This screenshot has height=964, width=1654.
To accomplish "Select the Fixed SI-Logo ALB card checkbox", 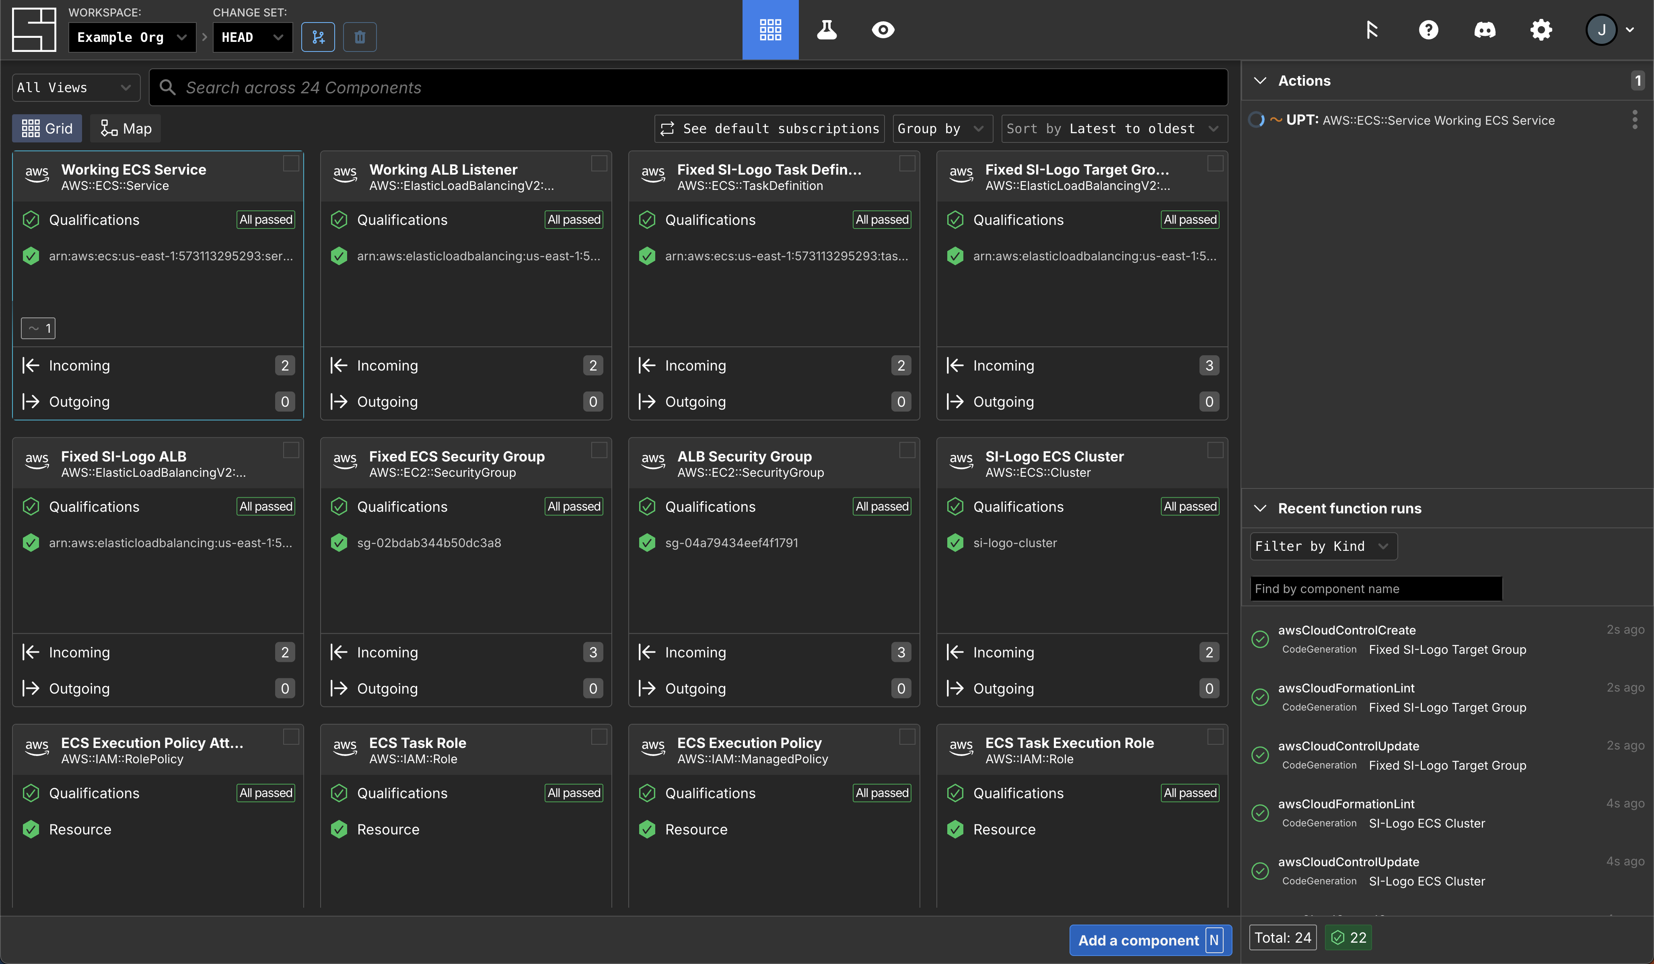I will click(291, 450).
